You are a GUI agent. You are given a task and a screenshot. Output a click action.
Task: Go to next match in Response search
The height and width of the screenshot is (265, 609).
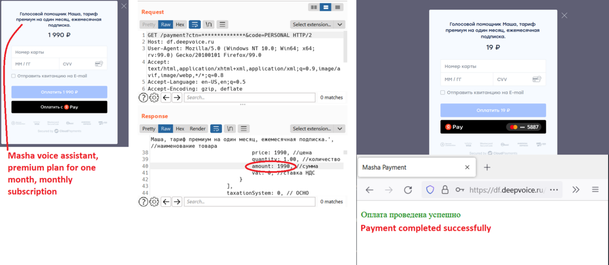click(177, 202)
